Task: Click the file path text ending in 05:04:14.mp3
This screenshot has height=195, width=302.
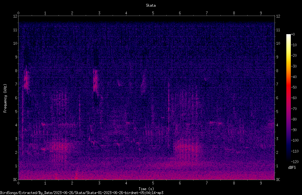Action: point(82,193)
